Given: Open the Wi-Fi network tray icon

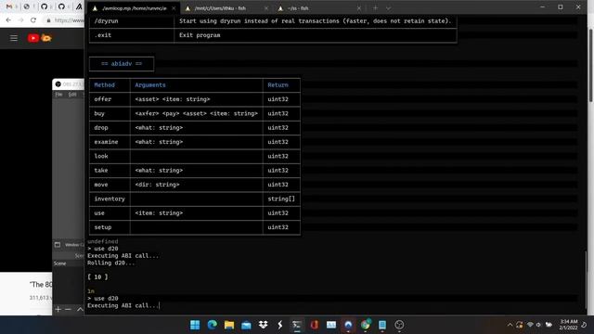Looking at the screenshot, I should coord(530,325).
